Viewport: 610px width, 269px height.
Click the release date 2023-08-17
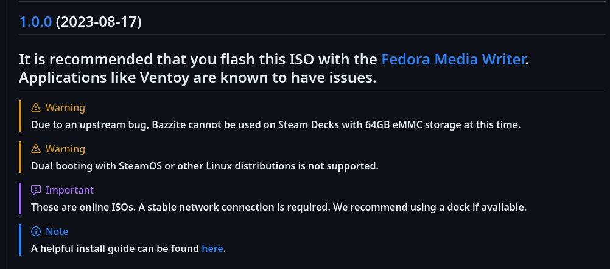point(99,22)
